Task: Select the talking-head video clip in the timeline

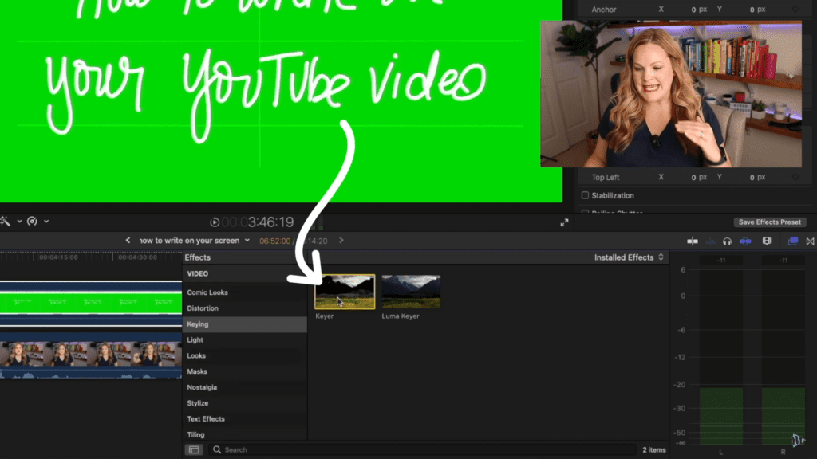Action: pyautogui.click(x=91, y=355)
